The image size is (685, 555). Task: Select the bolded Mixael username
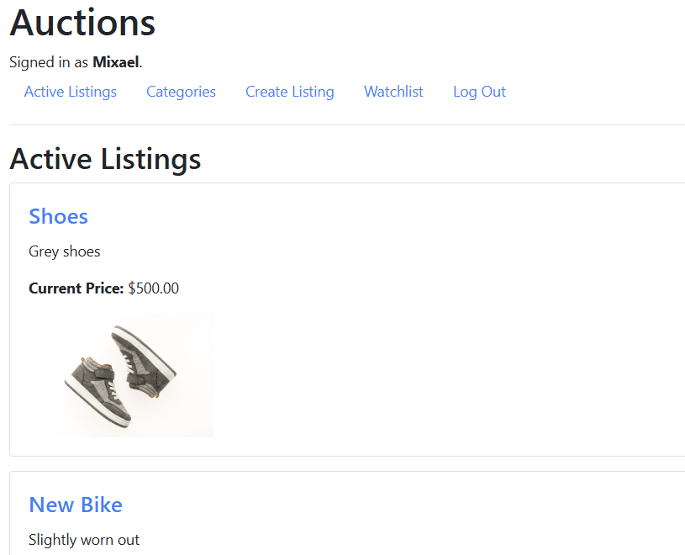[x=116, y=61]
